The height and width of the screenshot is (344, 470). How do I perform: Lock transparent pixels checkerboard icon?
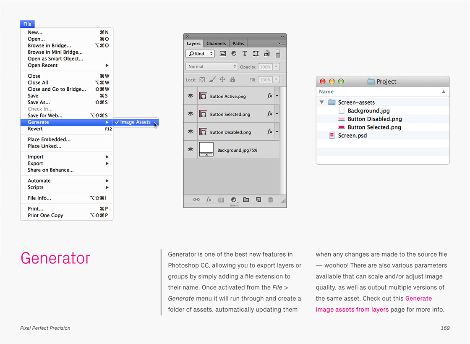202,80
